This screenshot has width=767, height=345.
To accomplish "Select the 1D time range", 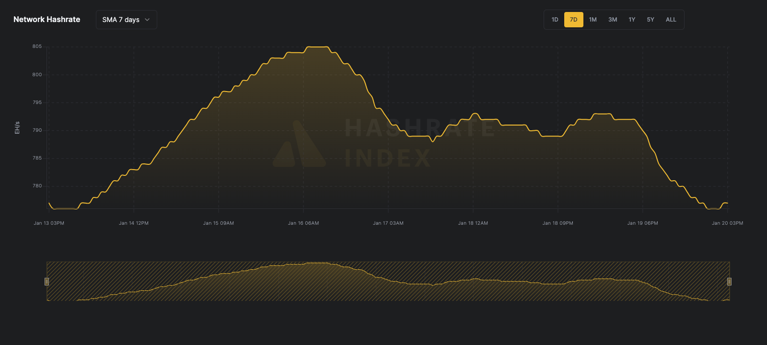I will pos(555,20).
